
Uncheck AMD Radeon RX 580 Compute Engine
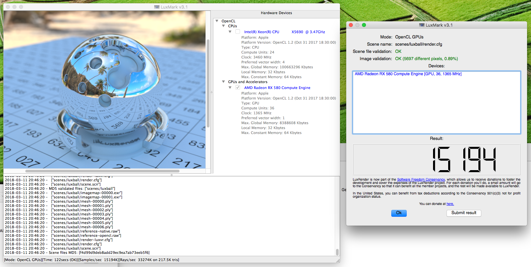(x=238, y=88)
